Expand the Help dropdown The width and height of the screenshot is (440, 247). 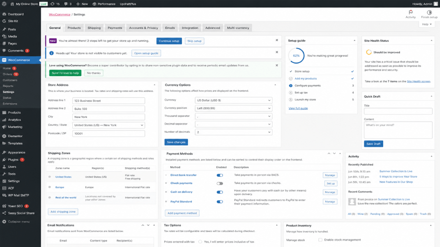click(x=427, y=24)
